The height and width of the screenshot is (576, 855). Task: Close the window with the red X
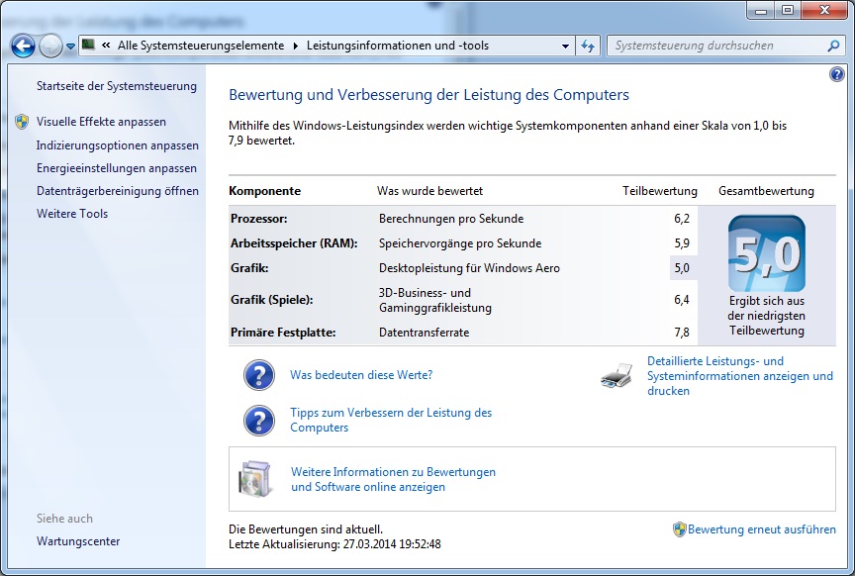pyautogui.click(x=824, y=10)
